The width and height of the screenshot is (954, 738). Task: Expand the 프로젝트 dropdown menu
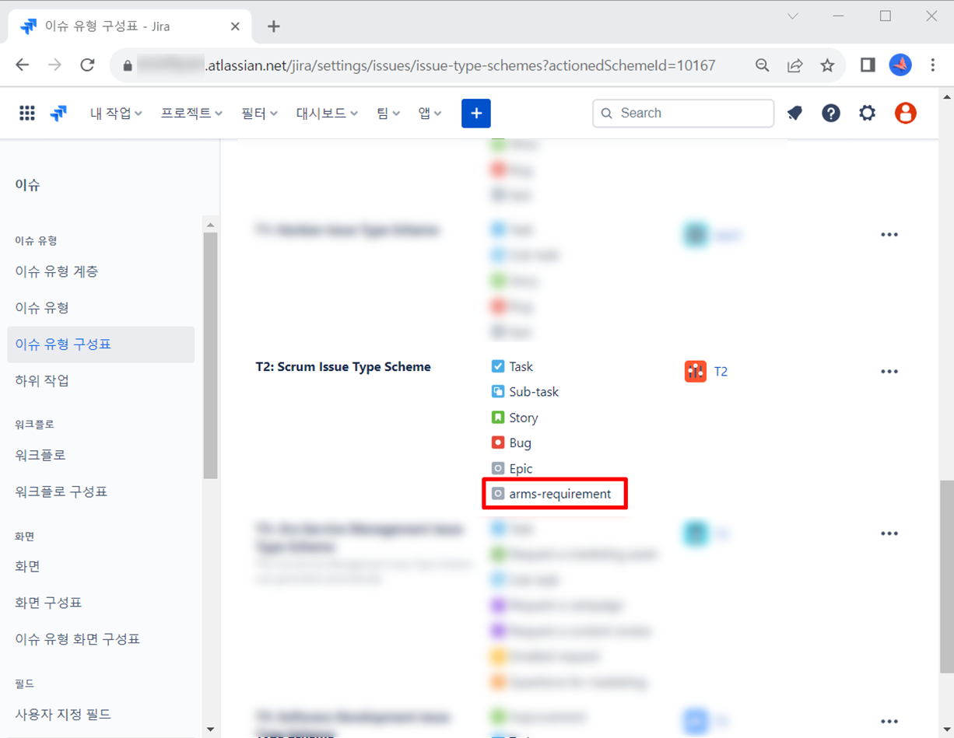click(191, 114)
